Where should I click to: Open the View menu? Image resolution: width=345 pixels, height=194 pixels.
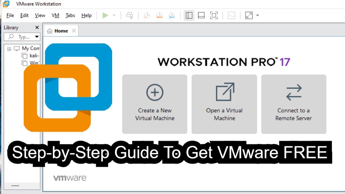pos(40,15)
